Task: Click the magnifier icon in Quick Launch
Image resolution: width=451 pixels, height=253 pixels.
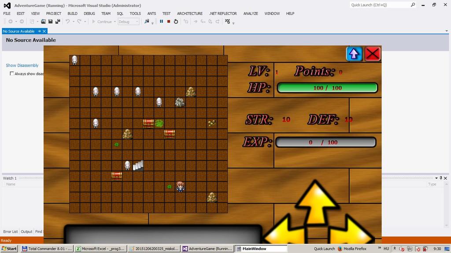Action: [413, 5]
